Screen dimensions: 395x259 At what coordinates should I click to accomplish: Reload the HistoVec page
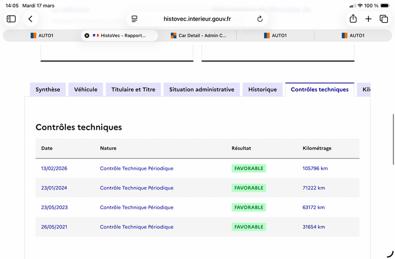(x=260, y=19)
